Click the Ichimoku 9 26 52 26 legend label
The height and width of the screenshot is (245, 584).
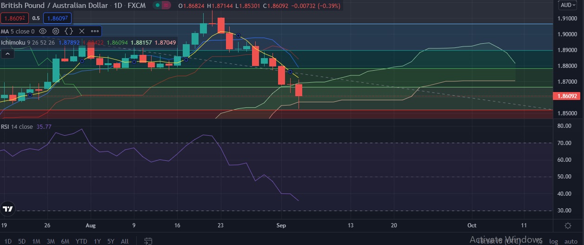[x=28, y=42]
